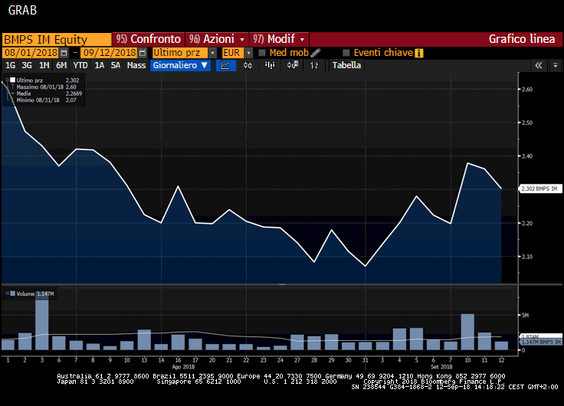
Task: Click the Tabella view button
Action: [x=346, y=65]
